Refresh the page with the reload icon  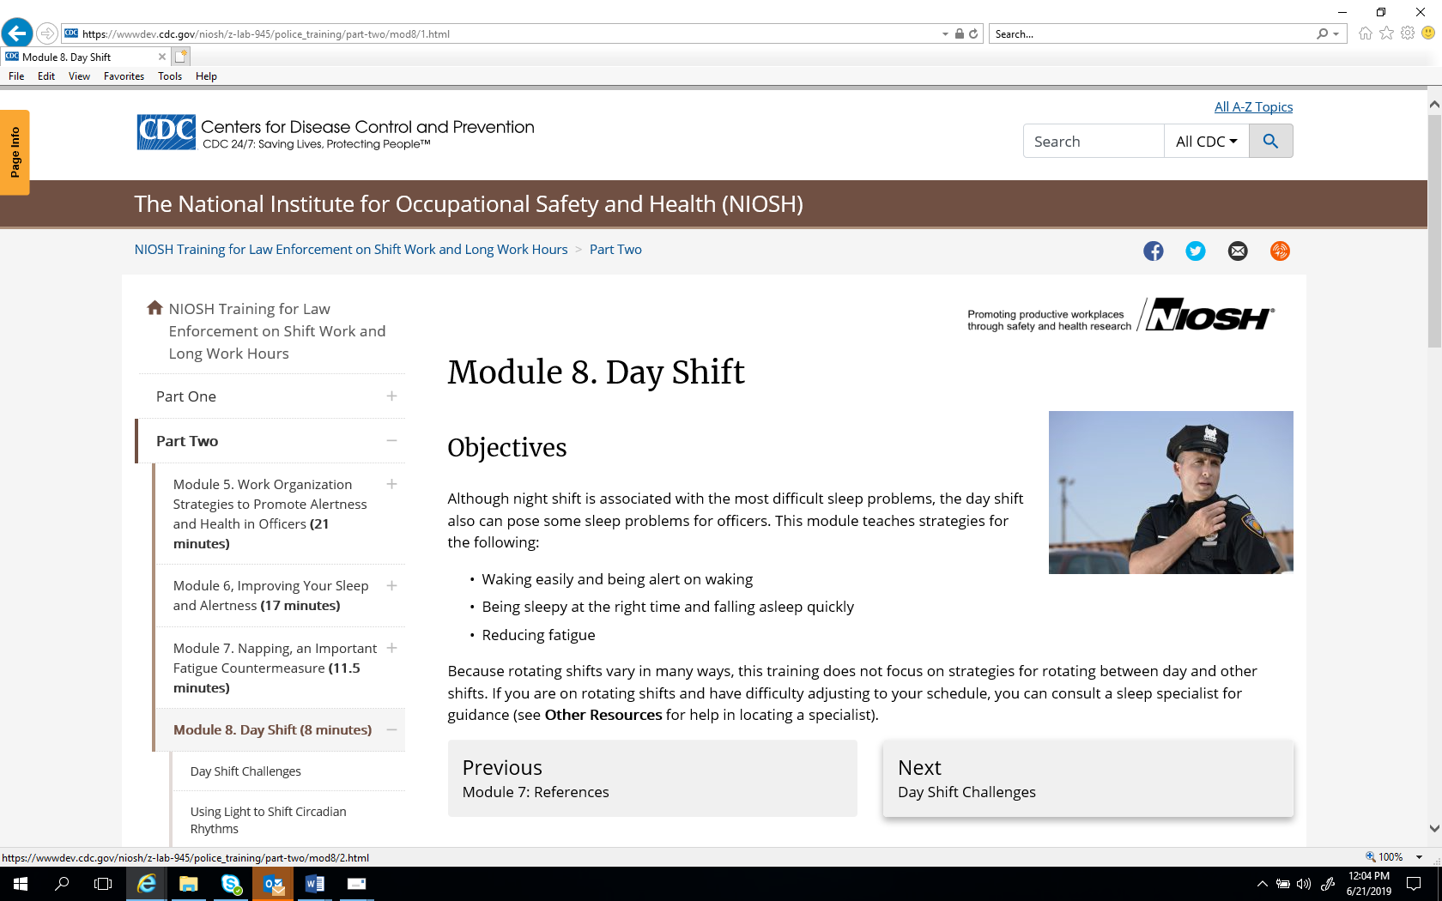(973, 34)
